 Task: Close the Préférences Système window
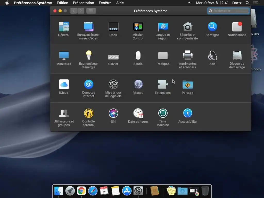[x=55, y=11]
